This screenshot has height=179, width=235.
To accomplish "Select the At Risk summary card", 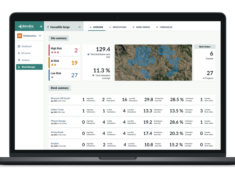I will pos(64,63).
